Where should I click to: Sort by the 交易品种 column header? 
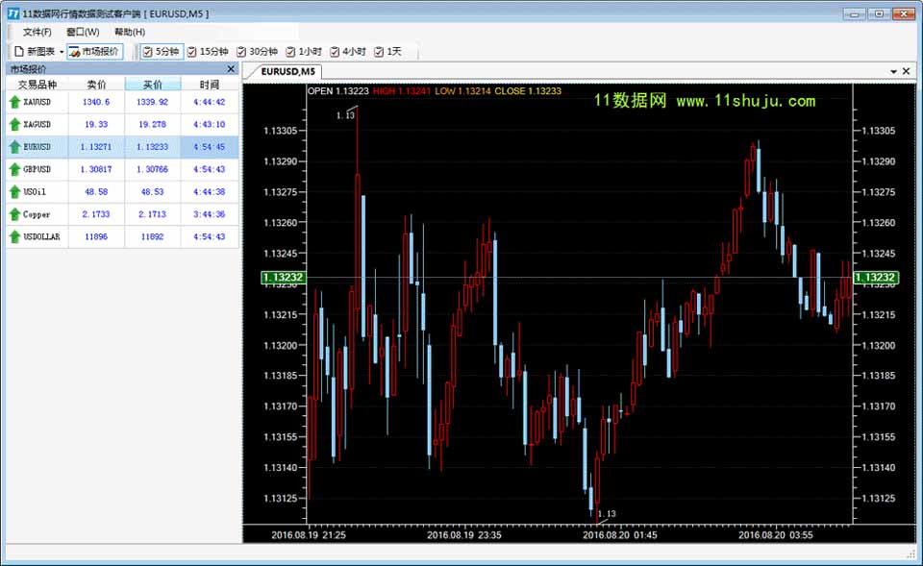tap(37, 85)
